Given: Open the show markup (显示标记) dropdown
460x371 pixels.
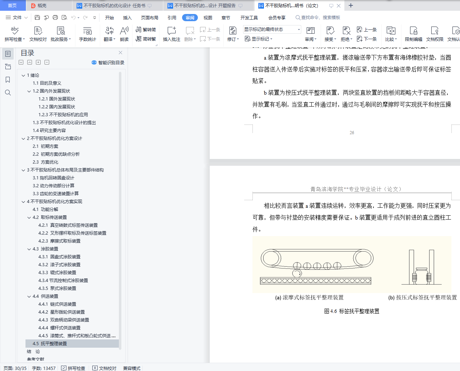Looking at the screenshot, I should coord(259,39).
